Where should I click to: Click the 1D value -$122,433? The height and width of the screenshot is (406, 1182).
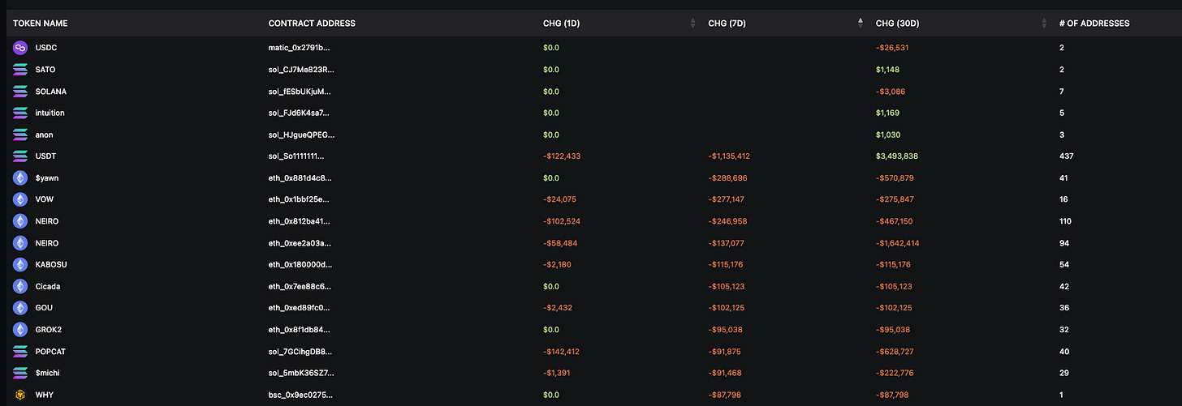pos(562,156)
